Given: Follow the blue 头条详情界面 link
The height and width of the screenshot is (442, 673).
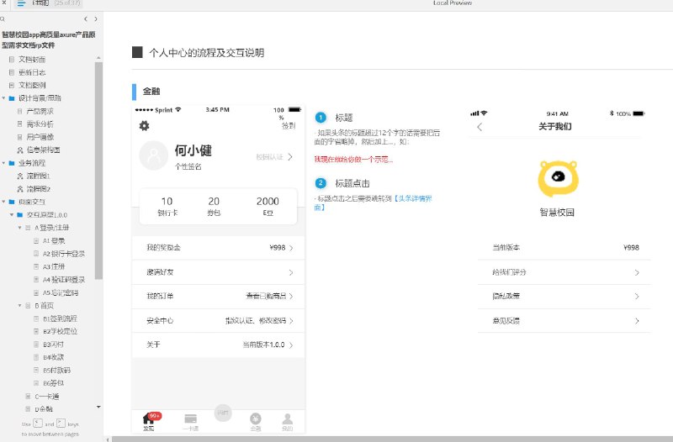Looking at the screenshot, I should point(374,203).
